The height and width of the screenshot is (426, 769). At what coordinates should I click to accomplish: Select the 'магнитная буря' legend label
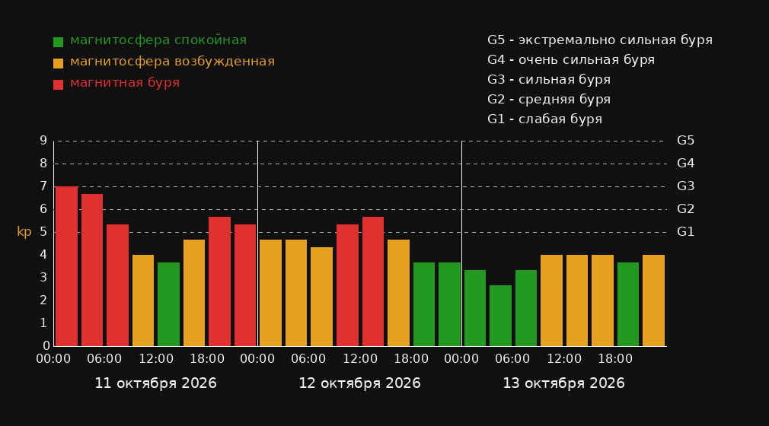coord(125,83)
